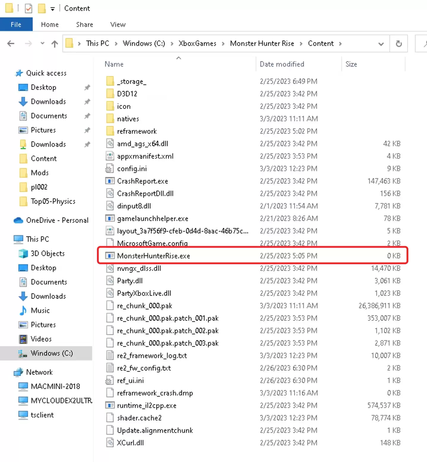This screenshot has height=462, width=427.
Task: Open the address bar history dropdown
Action: (381, 43)
